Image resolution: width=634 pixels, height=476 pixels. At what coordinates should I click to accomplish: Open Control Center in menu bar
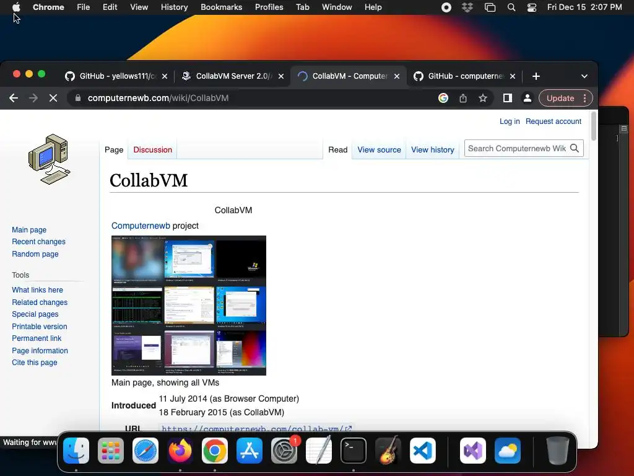(532, 7)
